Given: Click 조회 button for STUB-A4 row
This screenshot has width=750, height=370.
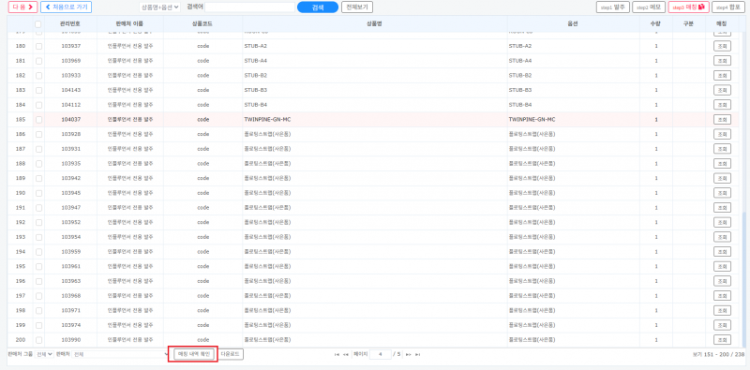Looking at the screenshot, I should [x=722, y=61].
